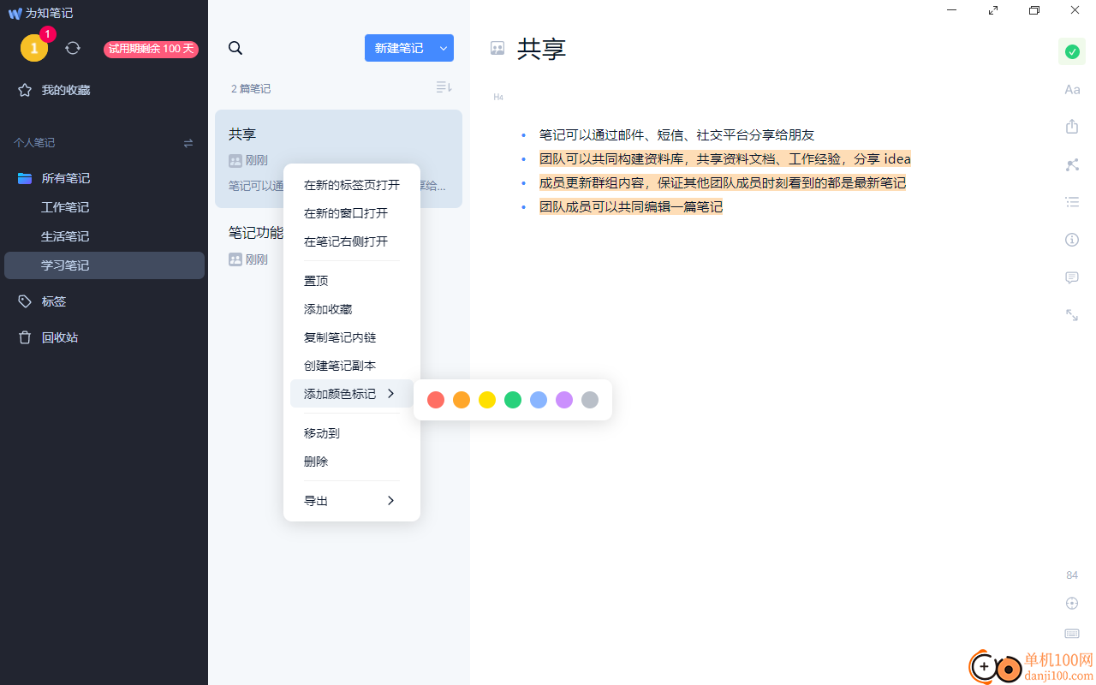Screen dimensions: 1096x685
Task: Click the word count 84
Action: pos(1072,575)
